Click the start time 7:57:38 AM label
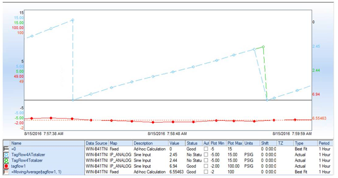 (44, 134)
